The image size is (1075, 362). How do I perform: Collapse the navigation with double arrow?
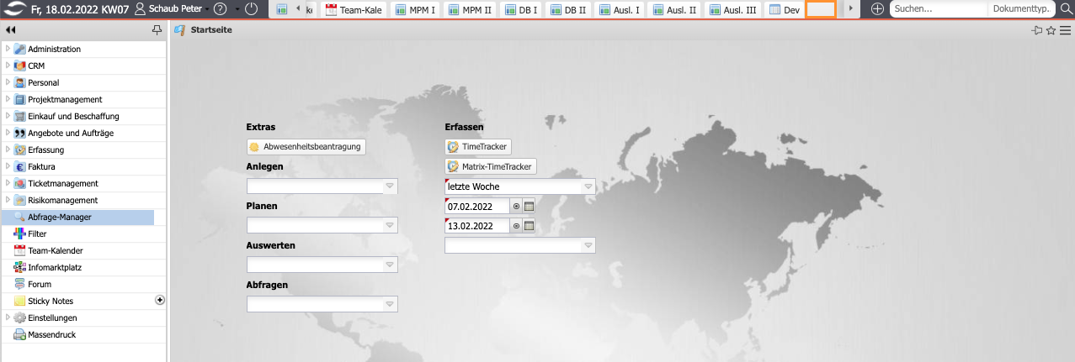(x=12, y=29)
